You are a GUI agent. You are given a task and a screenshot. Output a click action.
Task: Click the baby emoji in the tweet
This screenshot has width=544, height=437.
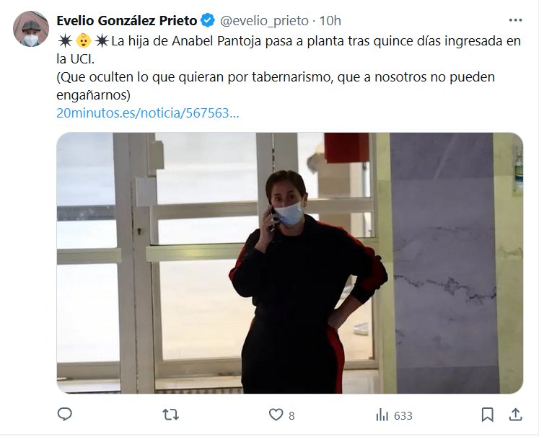point(84,42)
